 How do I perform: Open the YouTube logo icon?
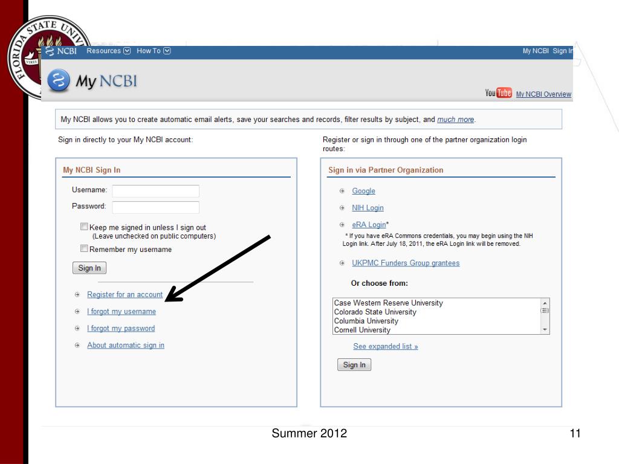[499, 92]
